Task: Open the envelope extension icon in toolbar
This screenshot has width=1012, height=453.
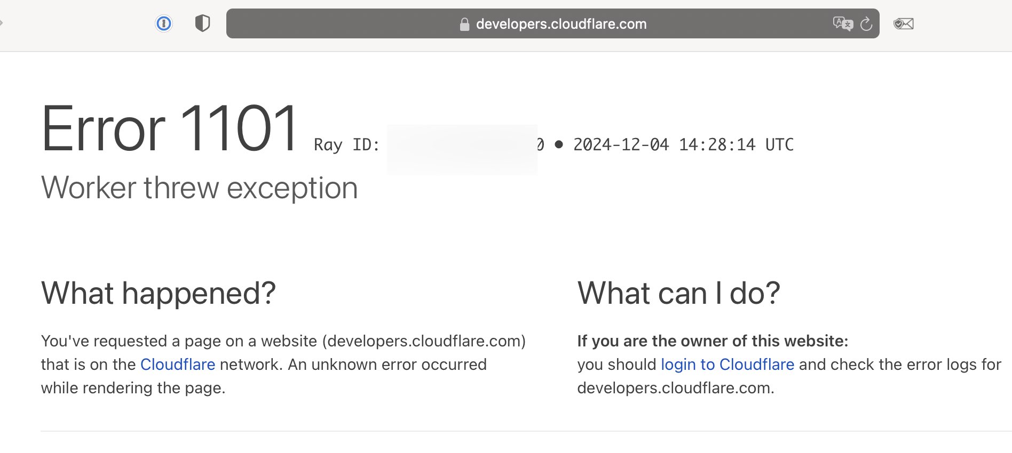Action: (x=903, y=23)
